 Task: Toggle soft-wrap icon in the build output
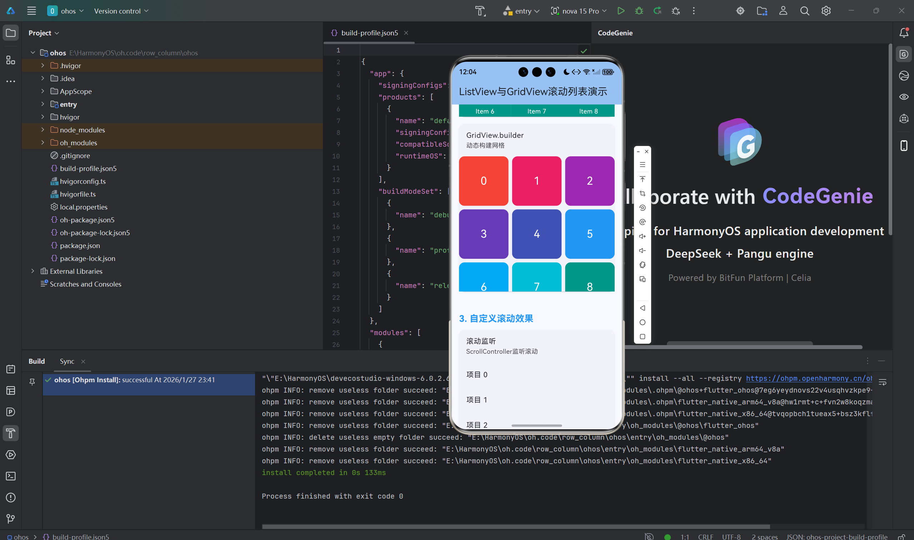coord(883,382)
